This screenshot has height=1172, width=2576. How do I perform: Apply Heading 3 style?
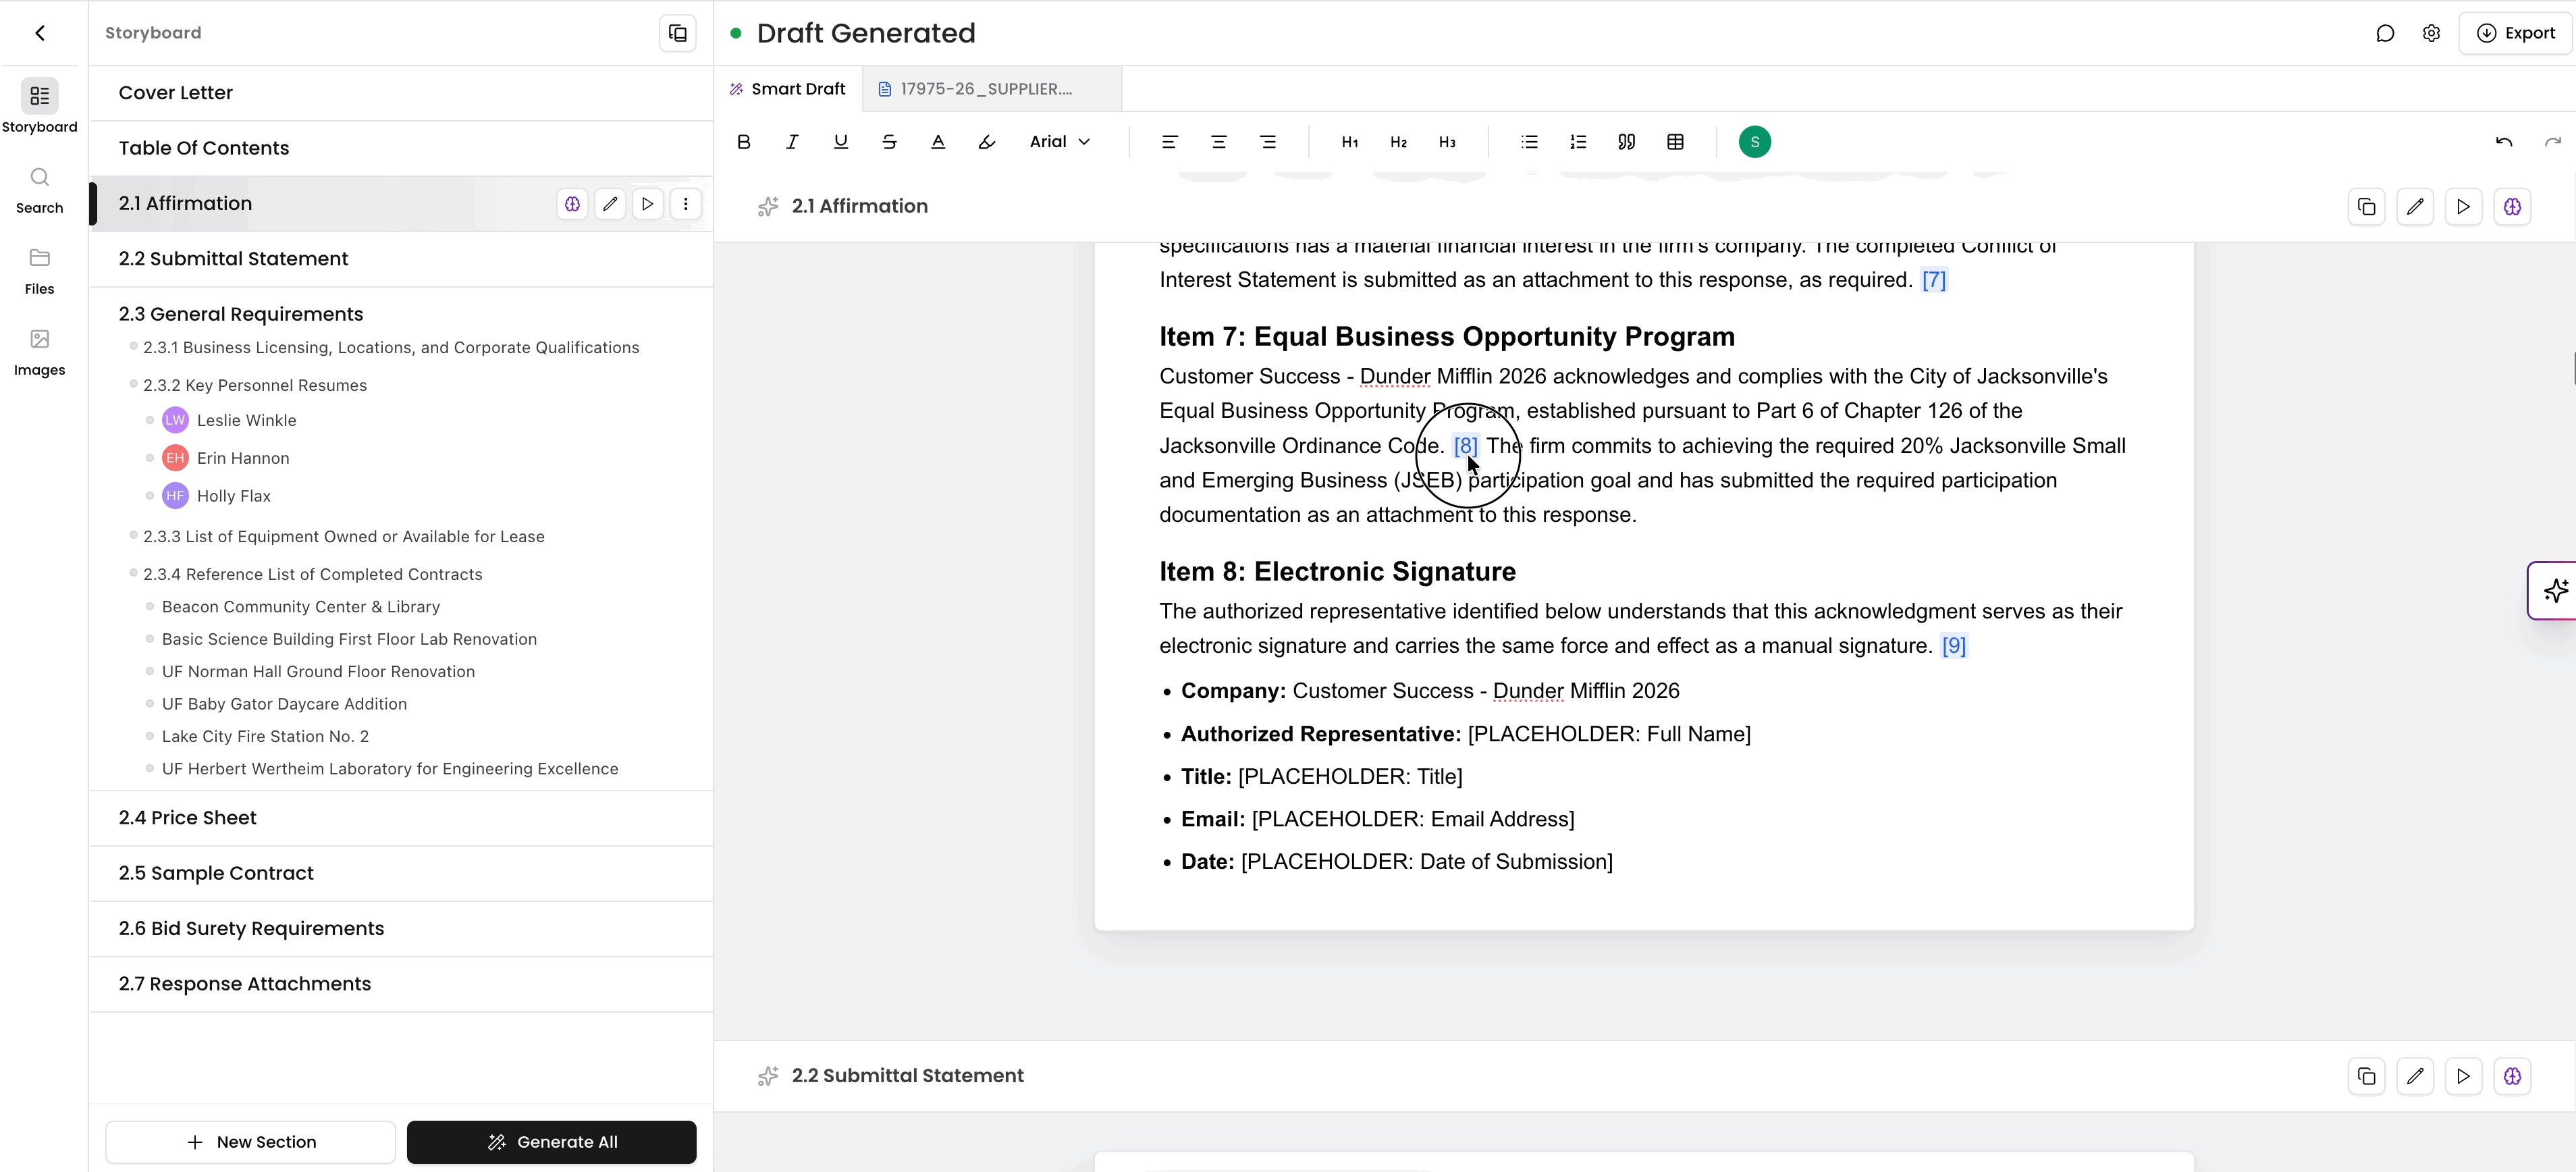[x=1447, y=142]
